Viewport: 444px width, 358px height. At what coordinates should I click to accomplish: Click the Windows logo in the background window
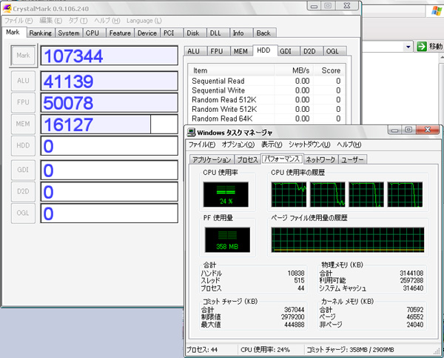[x=437, y=11]
